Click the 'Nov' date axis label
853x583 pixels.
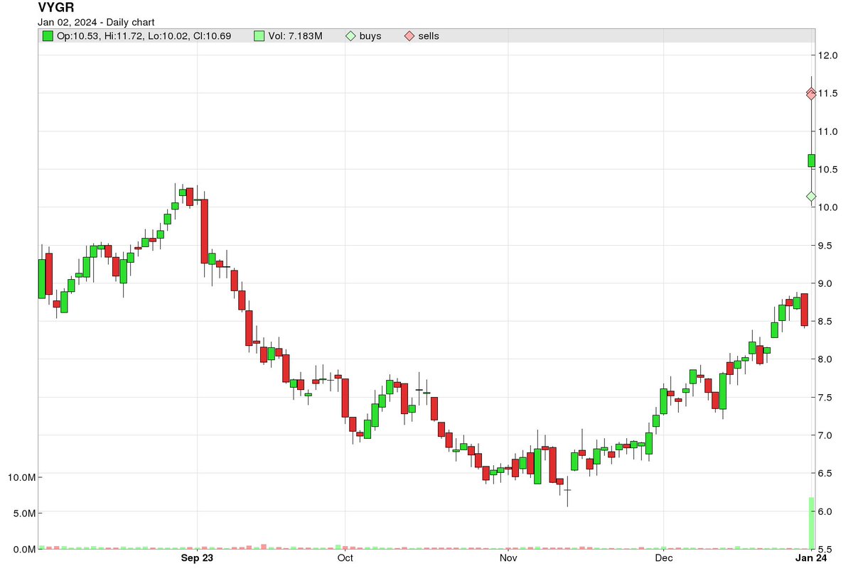click(x=508, y=558)
